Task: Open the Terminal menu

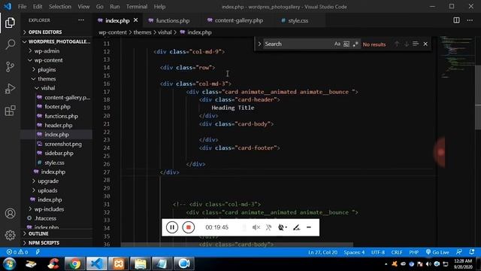Action: (x=137, y=7)
